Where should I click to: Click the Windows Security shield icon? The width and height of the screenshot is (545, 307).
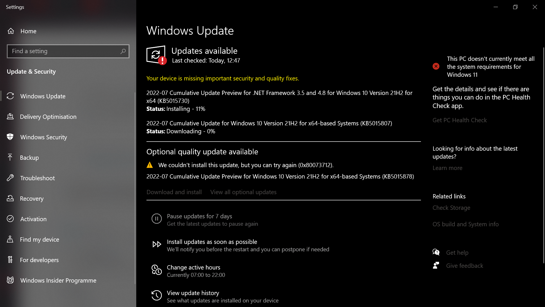10,137
